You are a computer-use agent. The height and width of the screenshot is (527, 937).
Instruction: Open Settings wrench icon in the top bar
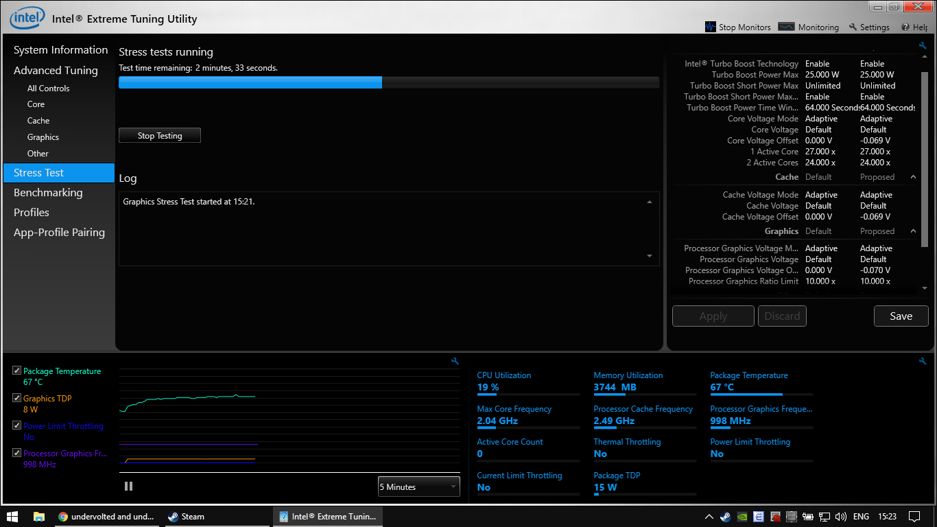tap(853, 27)
